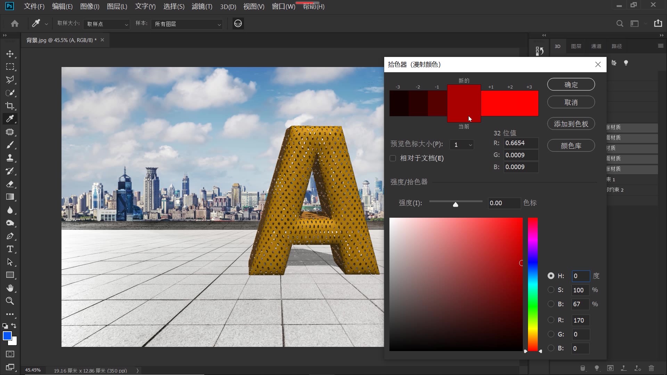The image size is (667, 375).
Task: Select the Rectangular Marquee tool
Action: click(x=10, y=67)
